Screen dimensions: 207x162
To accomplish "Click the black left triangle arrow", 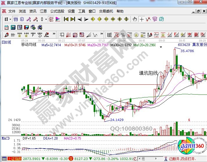I will coord(79,19).
